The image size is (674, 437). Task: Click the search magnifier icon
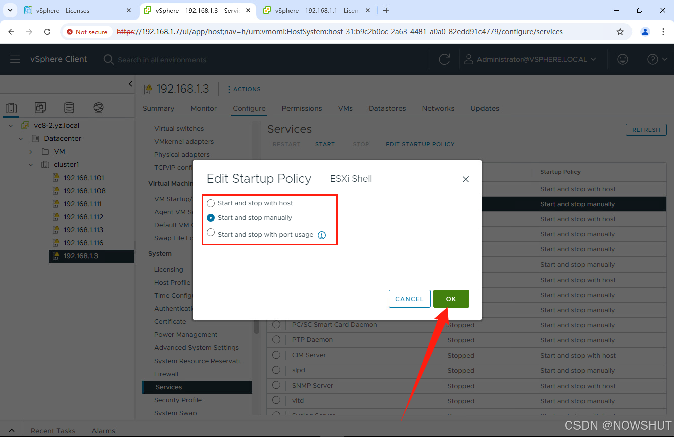tap(108, 59)
